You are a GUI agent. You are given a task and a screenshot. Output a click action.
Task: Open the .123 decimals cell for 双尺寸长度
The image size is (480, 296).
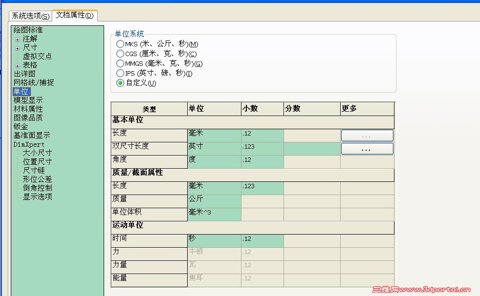[262, 148]
